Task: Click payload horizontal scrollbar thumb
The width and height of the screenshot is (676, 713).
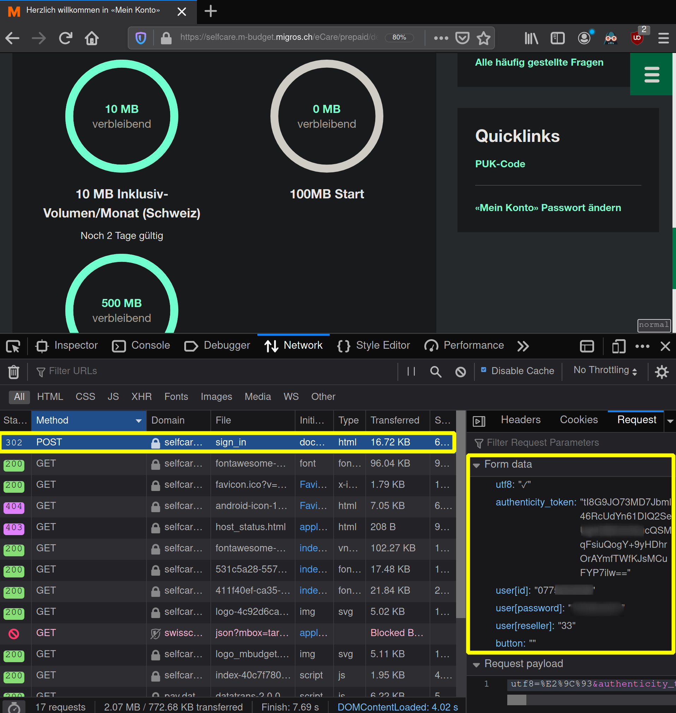Action: coord(517,700)
